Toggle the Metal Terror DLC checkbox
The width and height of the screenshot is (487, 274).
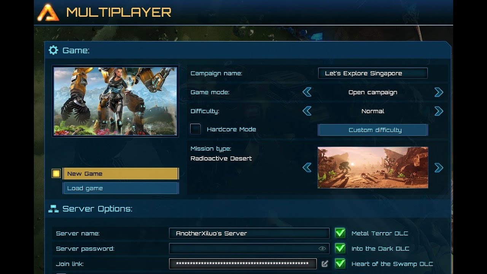pos(340,233)
